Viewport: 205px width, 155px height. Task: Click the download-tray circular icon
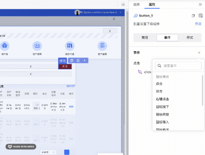click(x=37, y=46)
